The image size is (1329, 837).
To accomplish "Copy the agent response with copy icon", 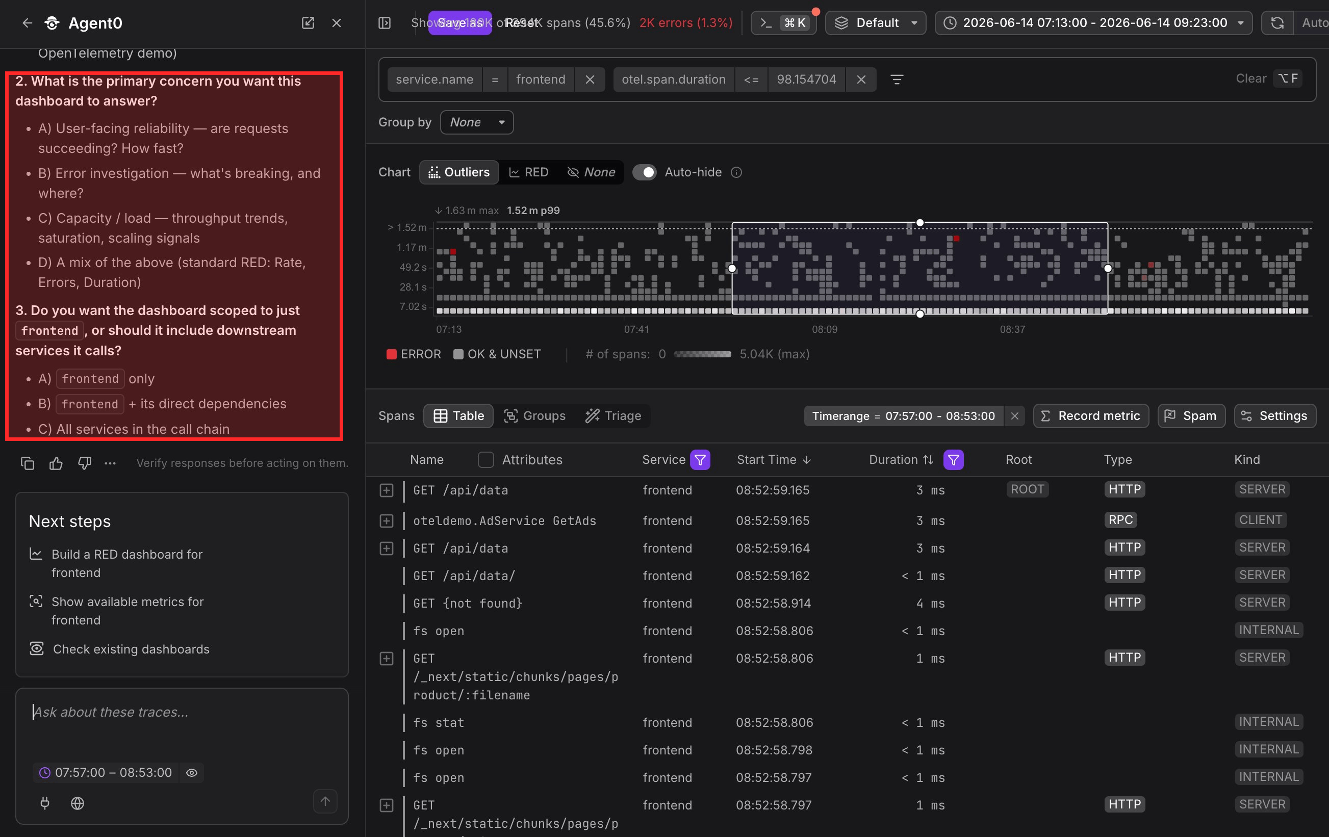I will pos(28,463).
